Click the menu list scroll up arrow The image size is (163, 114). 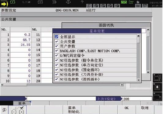tap(138, 36)
